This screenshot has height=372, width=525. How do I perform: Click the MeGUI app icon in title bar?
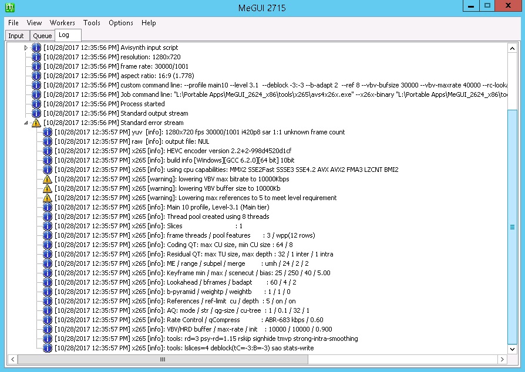(x=10, y=7)
